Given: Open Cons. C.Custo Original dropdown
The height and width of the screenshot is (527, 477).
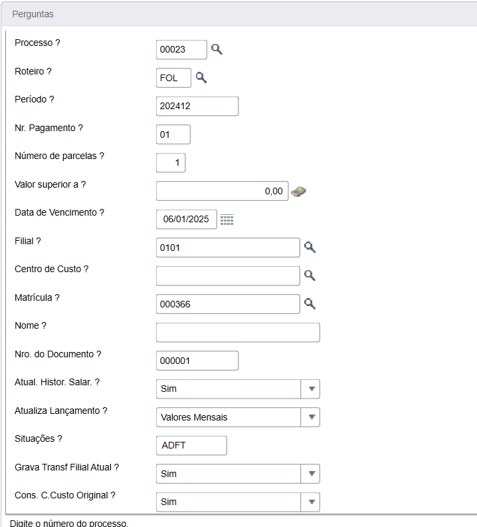Looking at the screenshot, I should (310, 502).
